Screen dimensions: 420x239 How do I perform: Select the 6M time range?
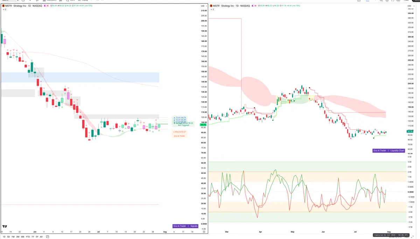pyautogui.click(x=22, y=237)
